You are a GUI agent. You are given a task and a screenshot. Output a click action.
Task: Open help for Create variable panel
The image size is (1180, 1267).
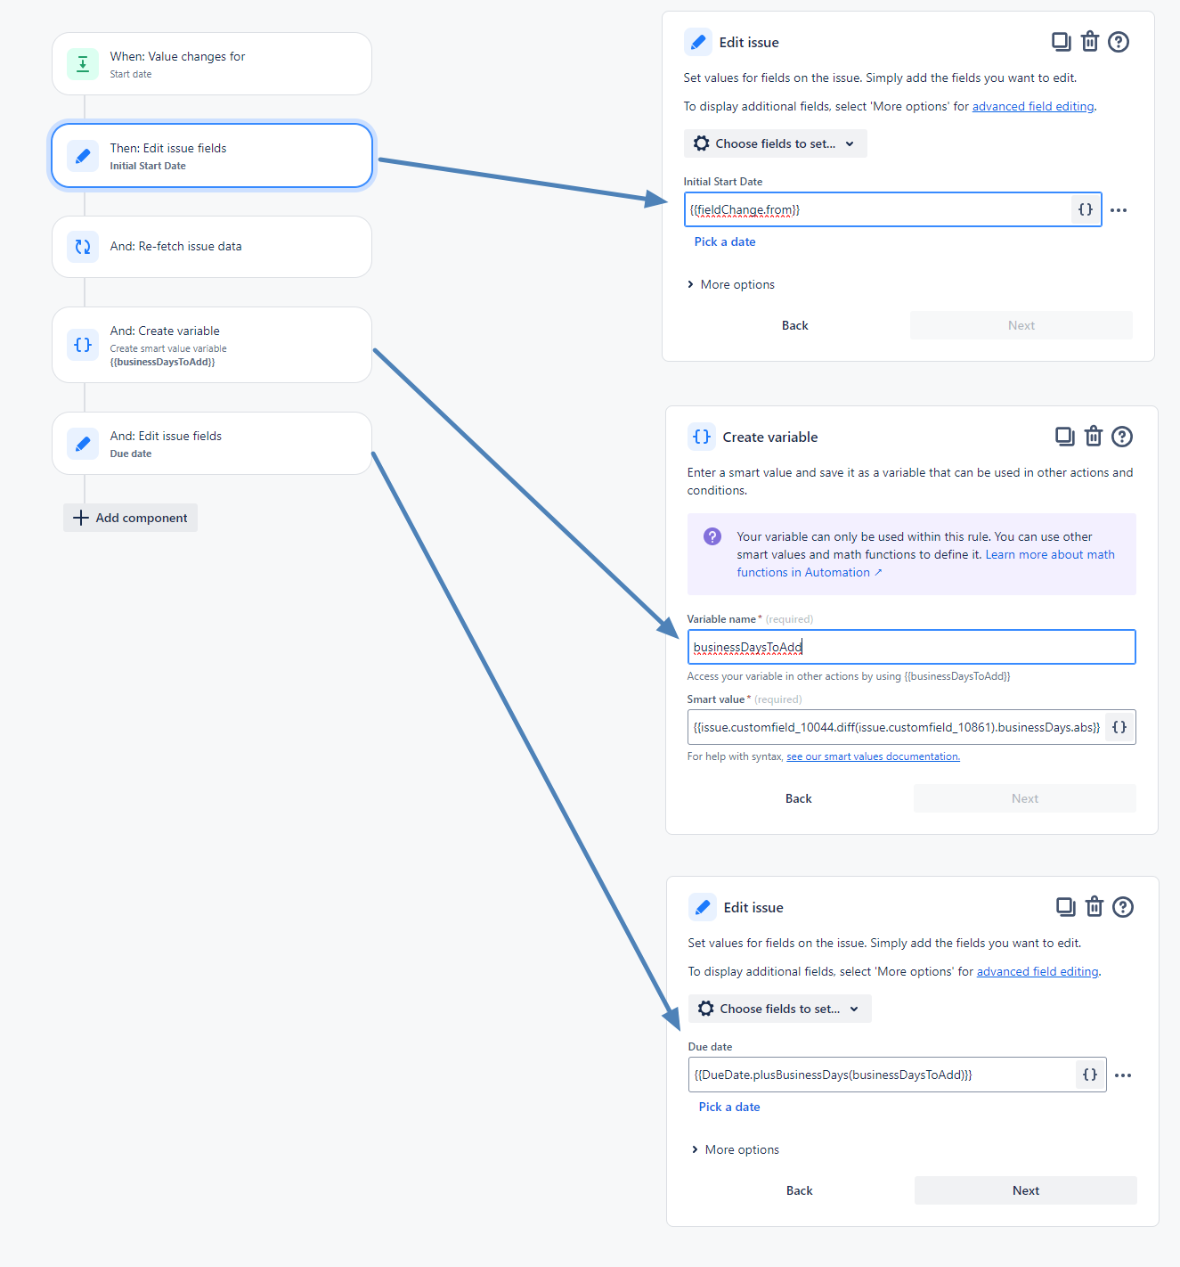coord(1122,437)
